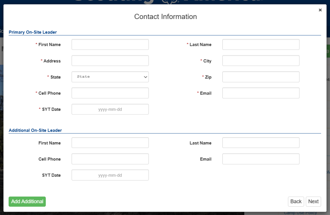
Task: Click the State dropdown chevron arrow
Action: (x=145, y=77)
